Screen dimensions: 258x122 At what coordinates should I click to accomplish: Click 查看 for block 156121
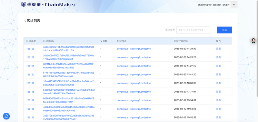pos(218,66)
